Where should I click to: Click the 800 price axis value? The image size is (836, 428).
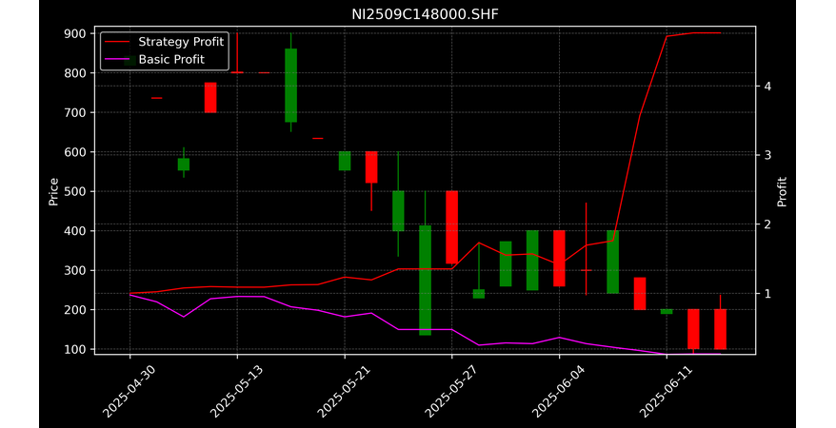click(x=75, y=73)
